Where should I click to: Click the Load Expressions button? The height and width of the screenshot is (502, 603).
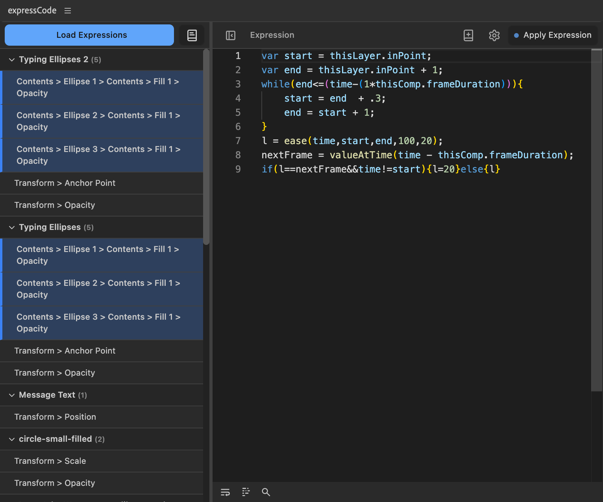[x=89, y=35]
